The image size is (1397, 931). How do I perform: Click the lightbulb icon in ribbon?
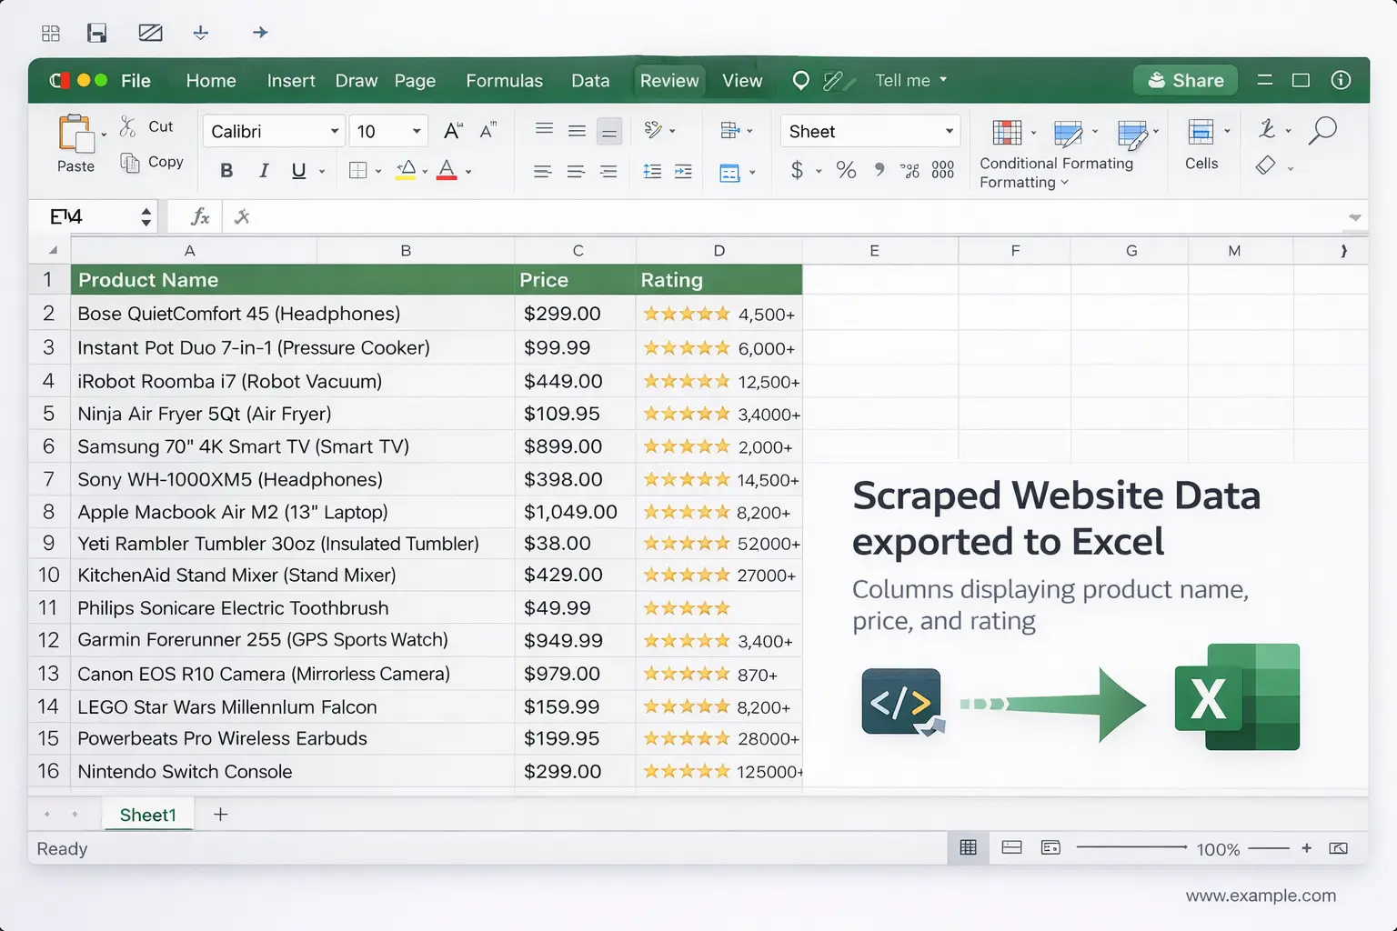pos(800,80)
